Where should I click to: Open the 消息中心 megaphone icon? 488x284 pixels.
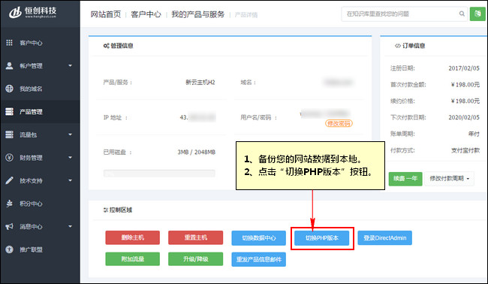[9, 226]
